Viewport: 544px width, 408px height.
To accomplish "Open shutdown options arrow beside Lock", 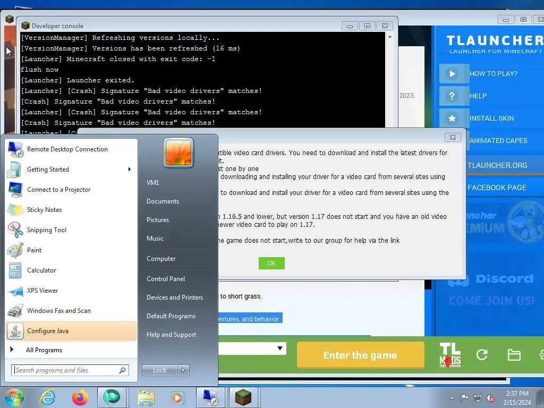I will pyautogui.click(x=183, y=370).
